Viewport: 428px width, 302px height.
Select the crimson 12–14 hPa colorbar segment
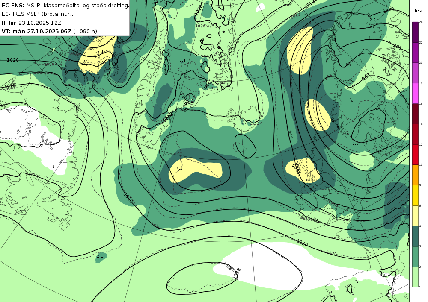pyautogui.click(x=416, y=134)
